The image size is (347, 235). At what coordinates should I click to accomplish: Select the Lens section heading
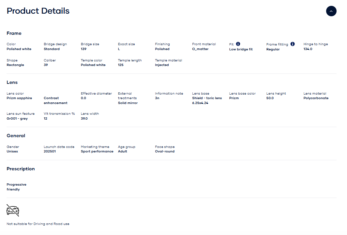12,83
